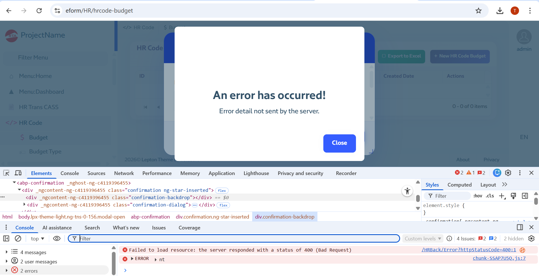Expand the 2 errors message group
This screenshot has height=276, width=539.
point(7,271)
